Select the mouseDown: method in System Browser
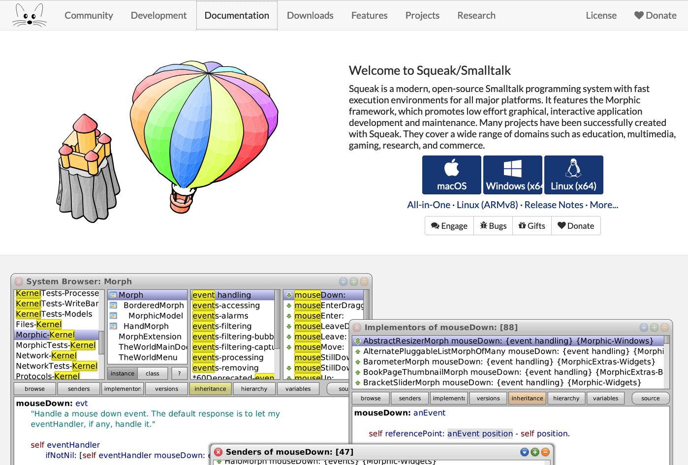This screenshot has width=688, height=465. coord(323,295)
